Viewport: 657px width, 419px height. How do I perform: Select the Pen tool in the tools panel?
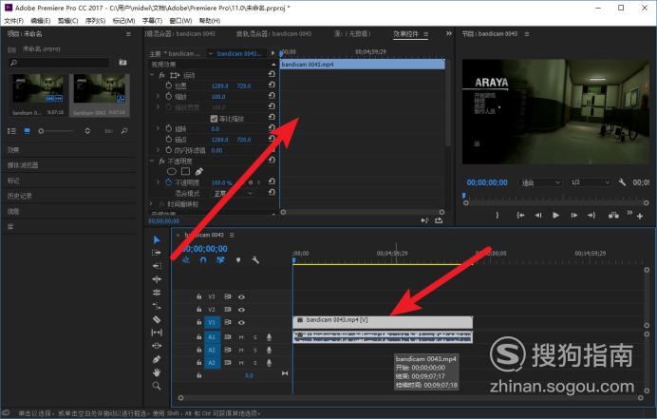tap(157, 359)
